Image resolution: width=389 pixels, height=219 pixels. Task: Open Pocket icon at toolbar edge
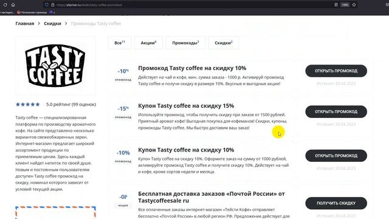coord(387,5)
